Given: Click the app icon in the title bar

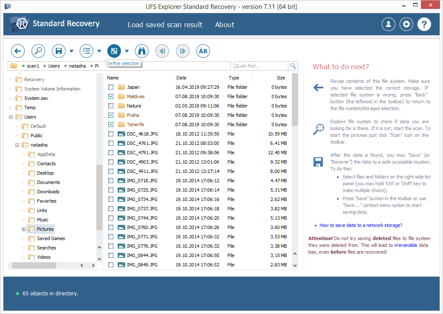Looking at the screenshot, I should pos(8,6).
